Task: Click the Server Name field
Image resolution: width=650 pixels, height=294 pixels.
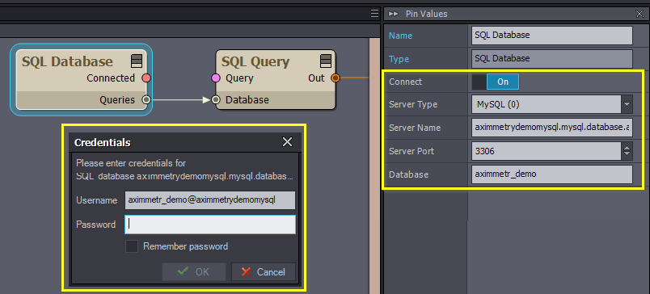Action: (x=552, y=128)
